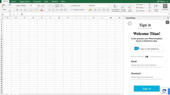Switch to the Page Layout tab
Image resolution: width=170 pixels, height=95 pixels.
(x=25, y=2)
